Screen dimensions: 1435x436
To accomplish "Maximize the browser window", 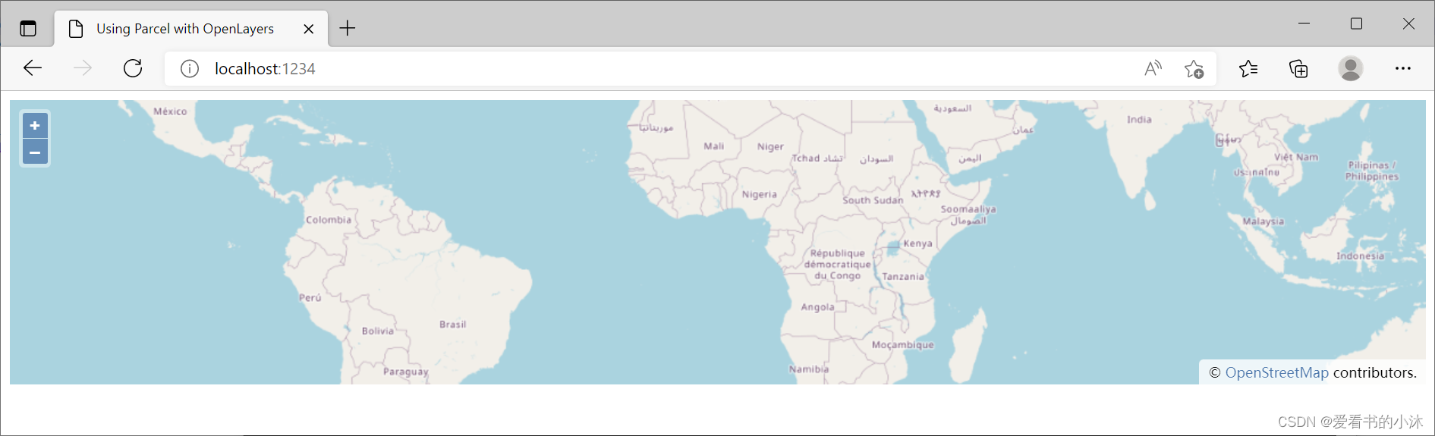I will [1356, 24].
